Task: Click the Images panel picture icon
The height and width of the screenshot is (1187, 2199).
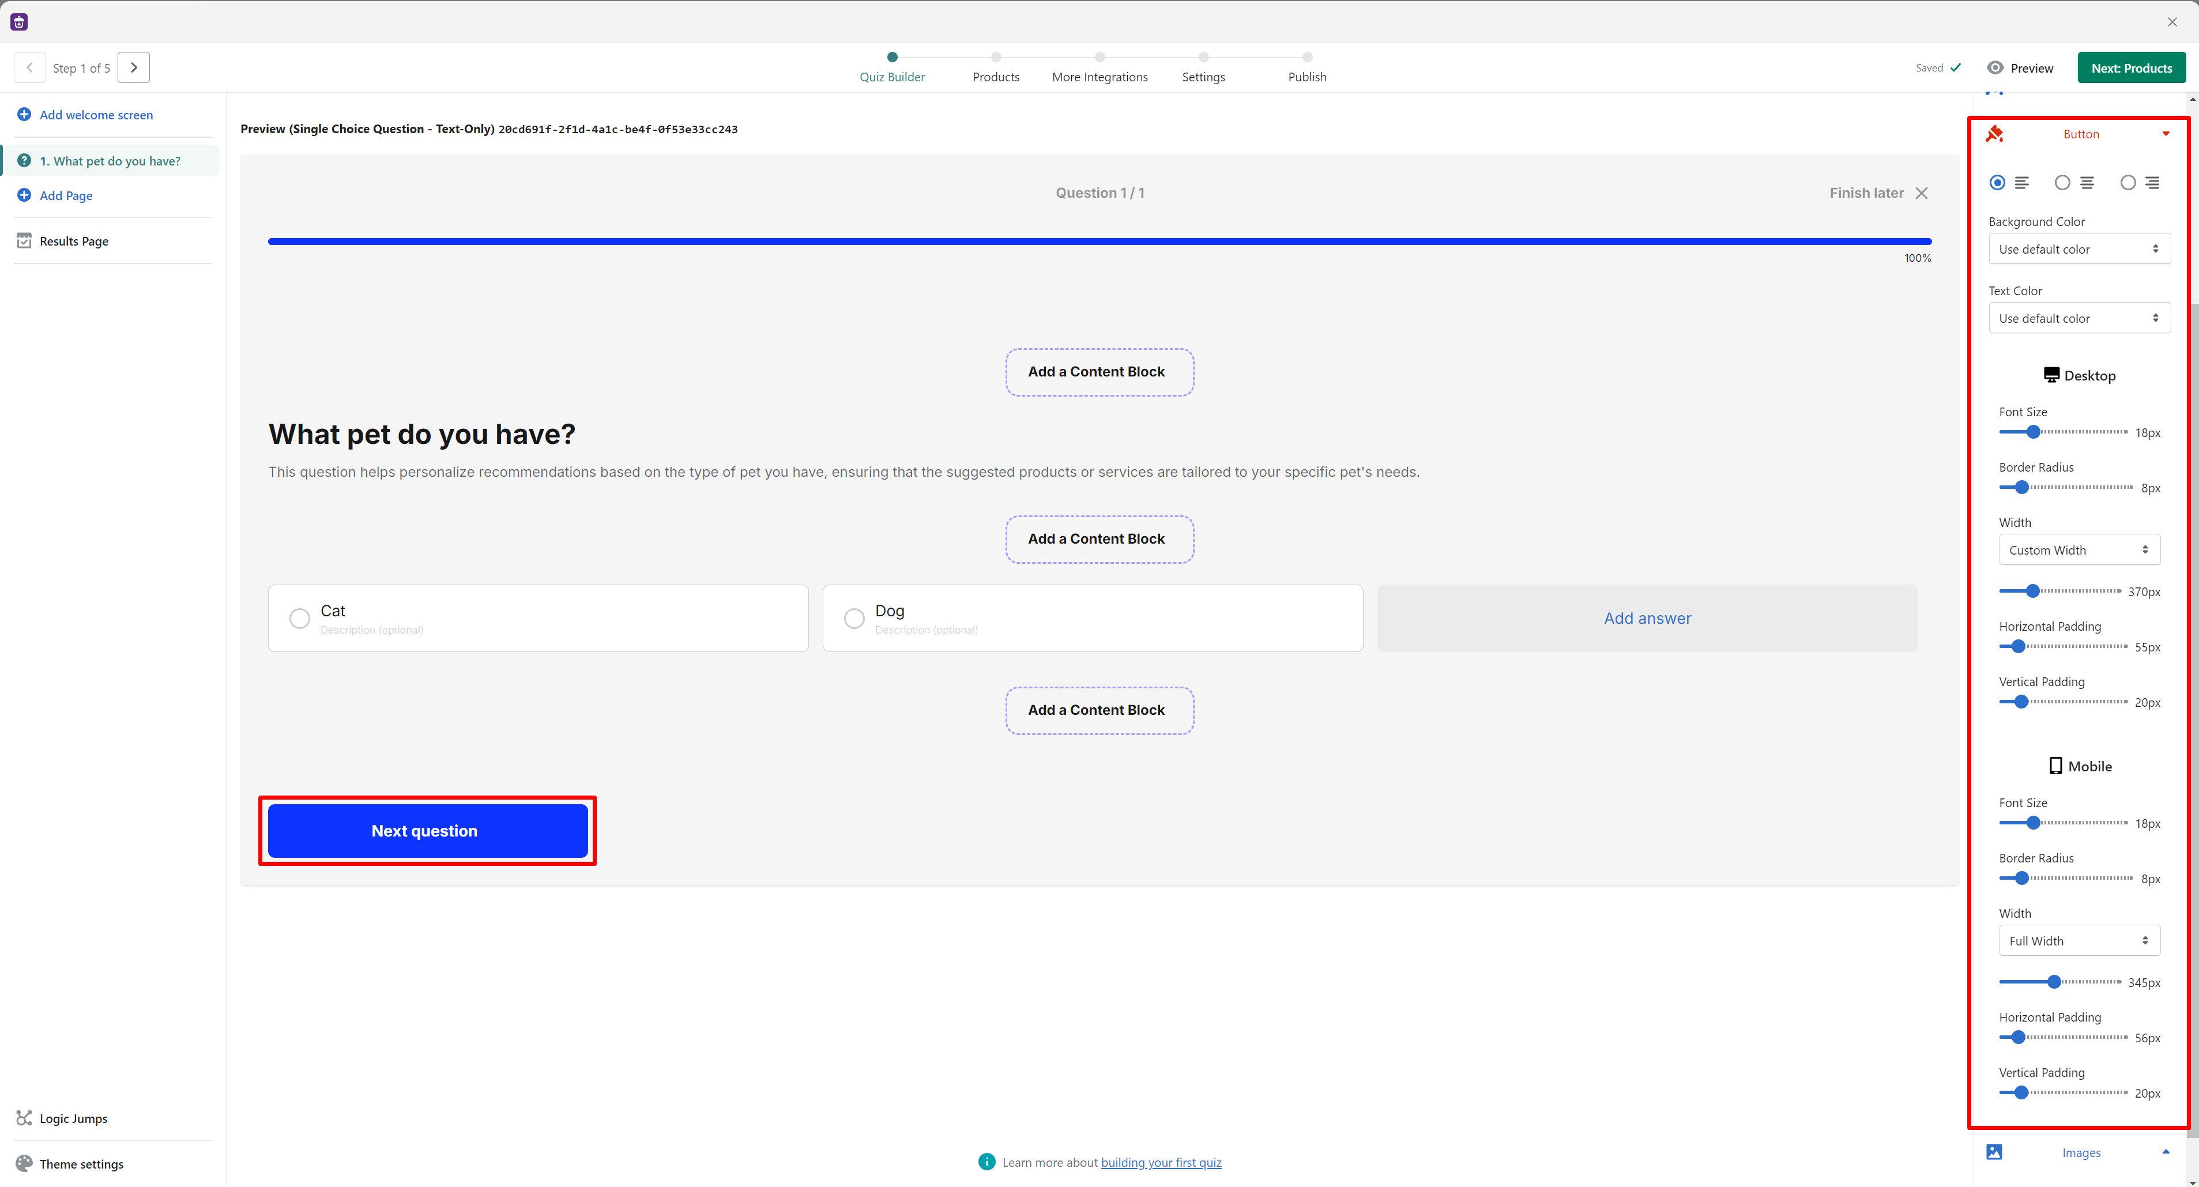Action: (x=1994, y=1152)
